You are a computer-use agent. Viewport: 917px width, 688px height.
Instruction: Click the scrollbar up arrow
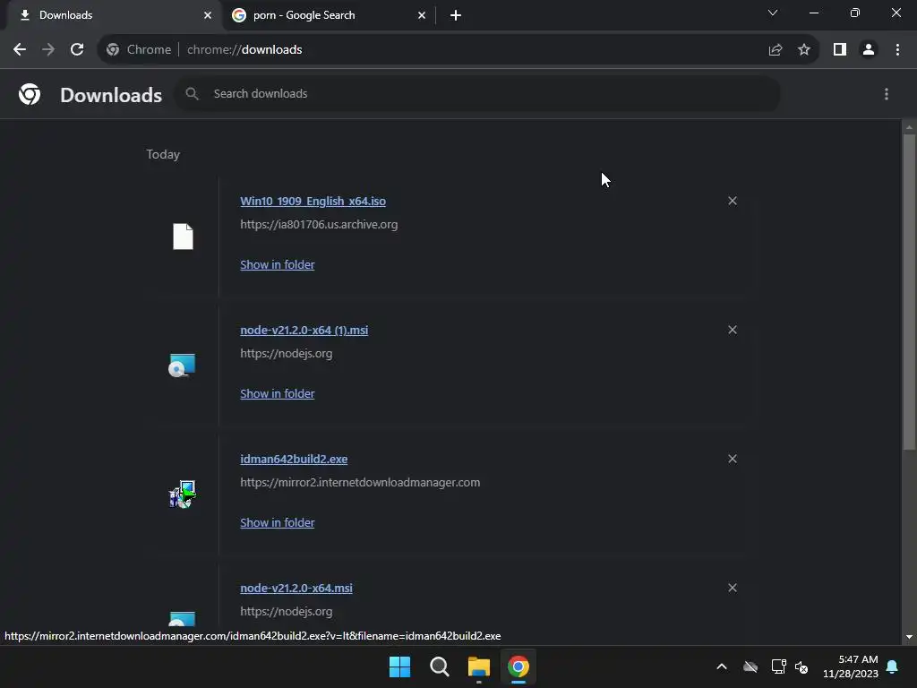(909, 127)
